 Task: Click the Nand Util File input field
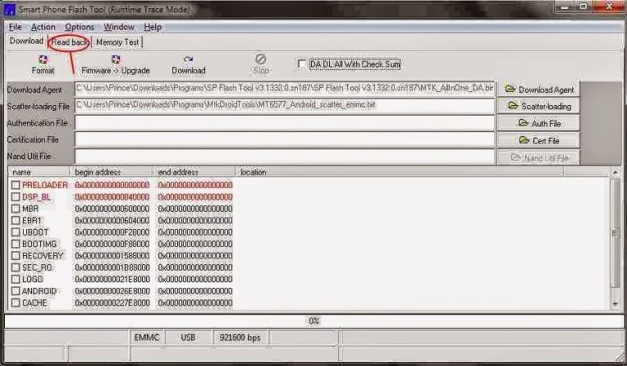coord(284,157)
